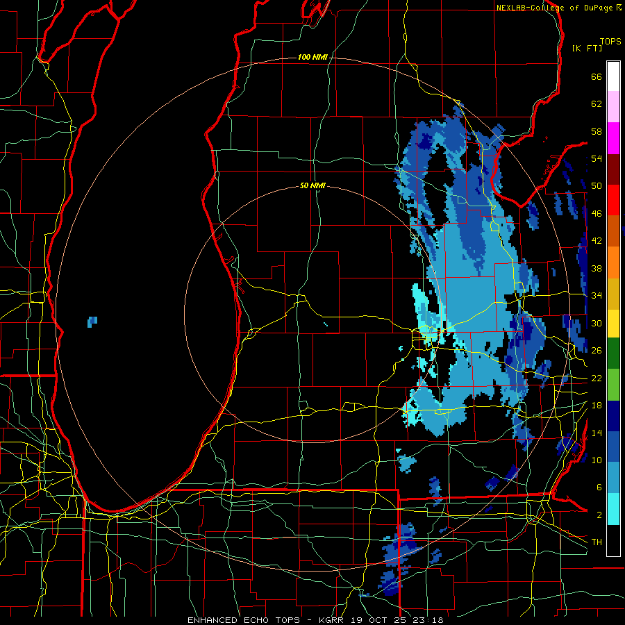Select the burnt orange legend swatch
Viewport: 625px width, 625px height.
tap(613, 231)
